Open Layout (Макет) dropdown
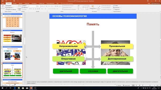 tap(24, 5)
